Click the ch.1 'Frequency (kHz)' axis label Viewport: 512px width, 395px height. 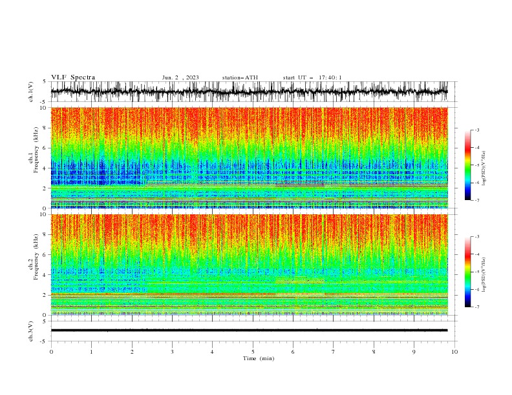[36, 150]
